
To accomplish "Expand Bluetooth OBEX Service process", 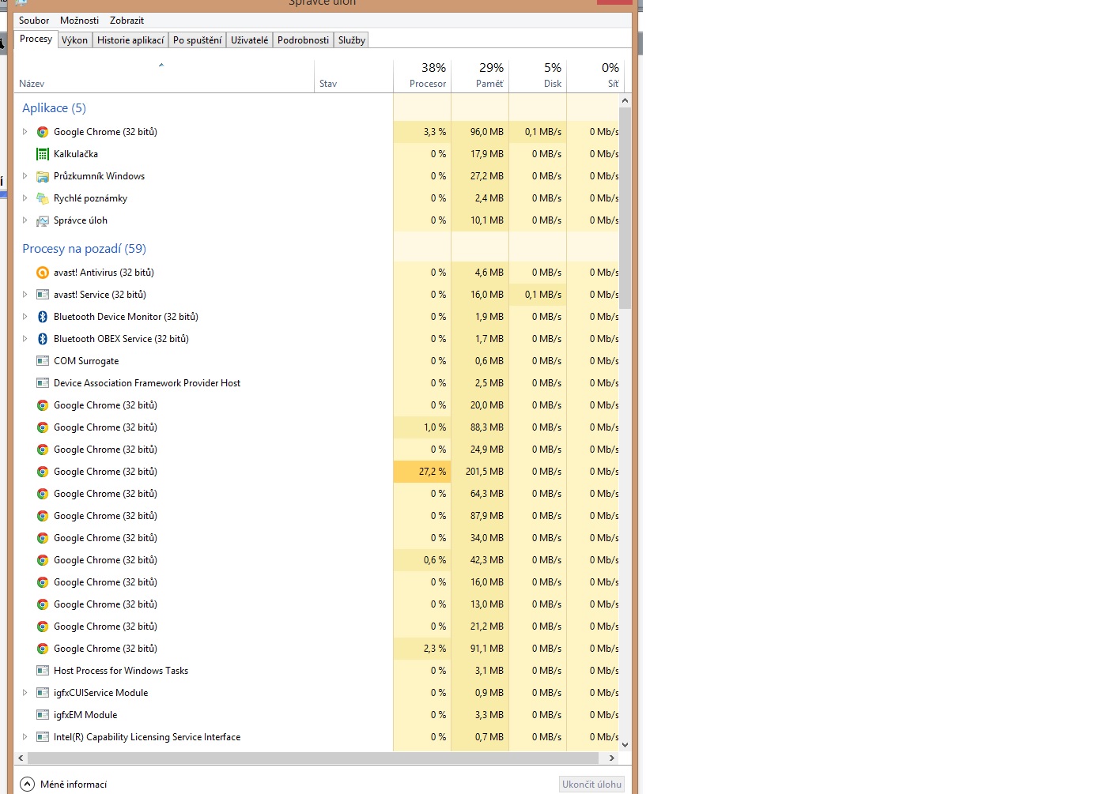I will (25, 339).
